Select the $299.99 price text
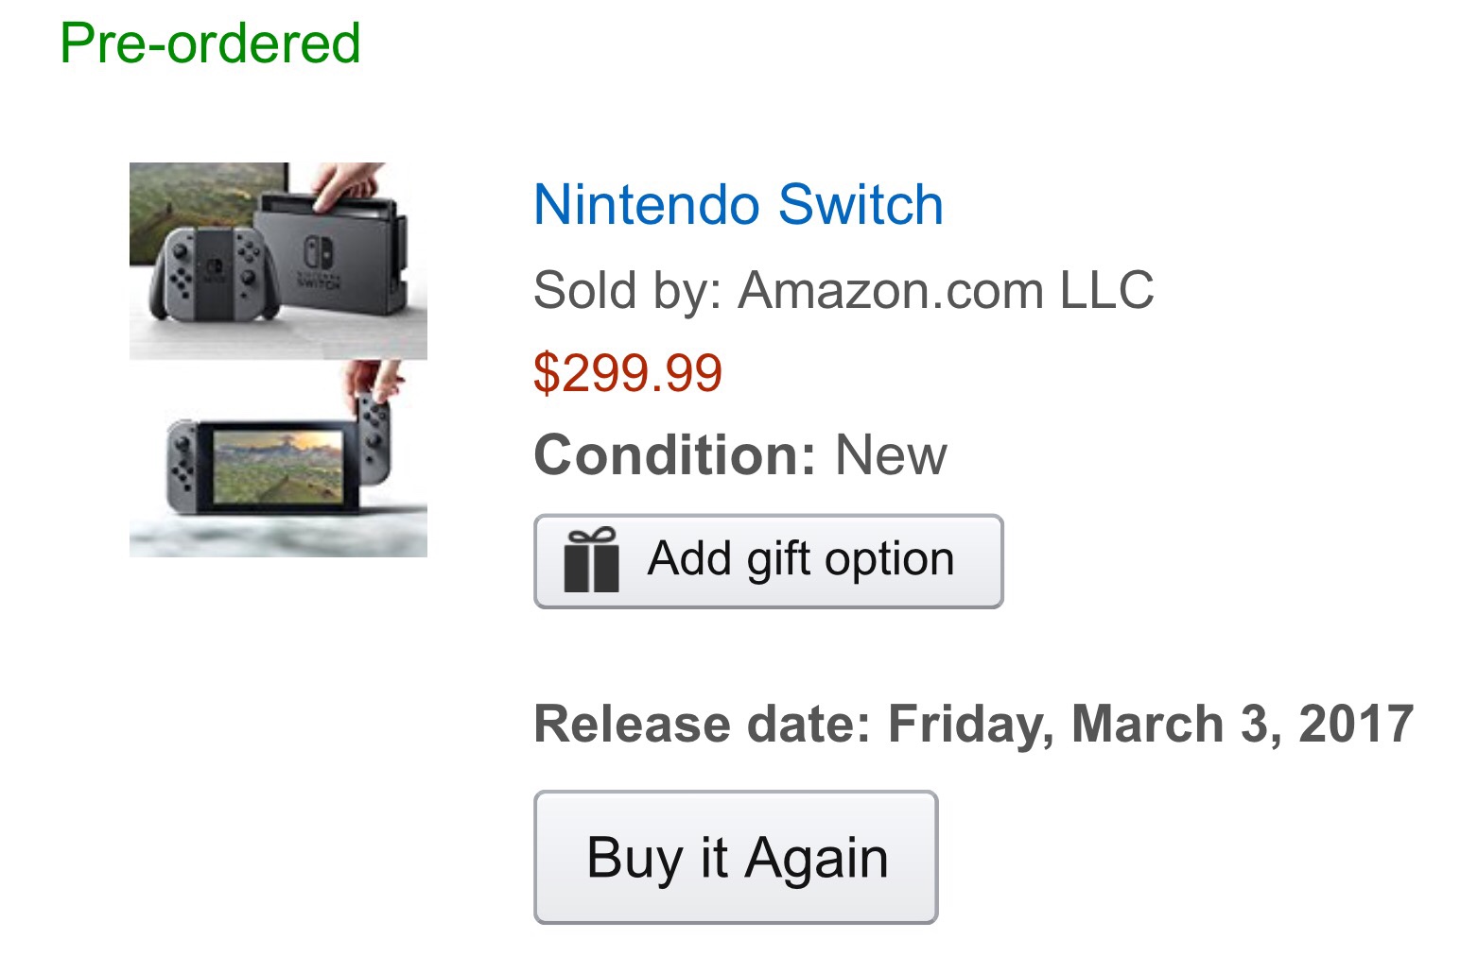Image resolution: width=1478 pixels, height=956 pixels. coord(628,372)
